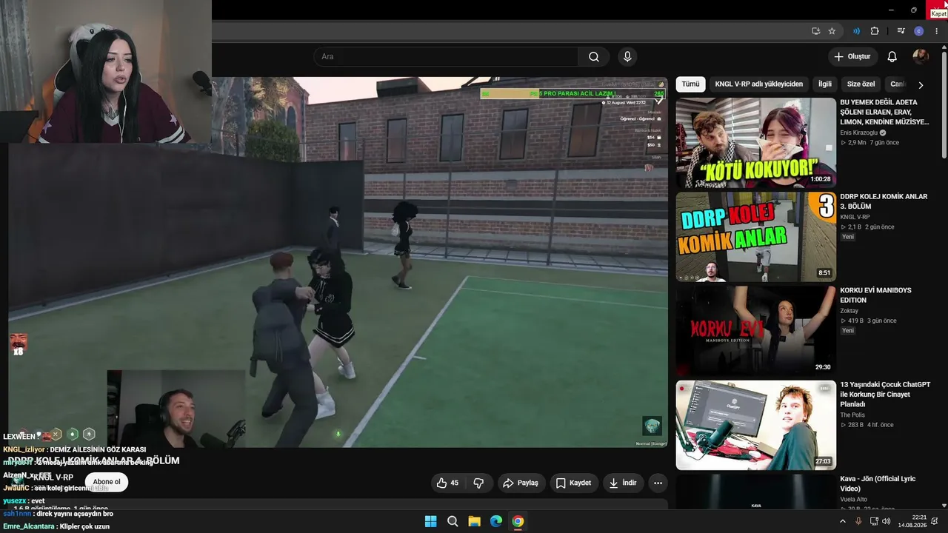This screenshot has height=533, width=948.
Task: Open the Chrome extensions puzzle icon
Action: tap(875, 31)
